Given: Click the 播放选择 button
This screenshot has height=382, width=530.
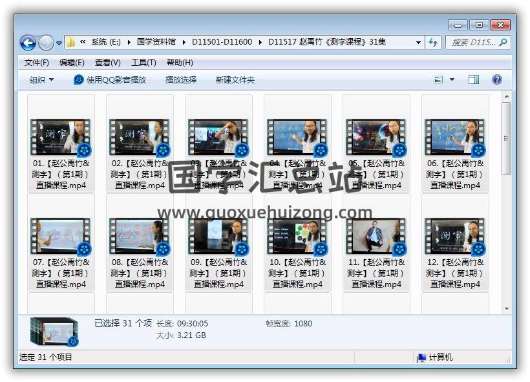Looking at the screenshot, I should click(x=181, y=80).
